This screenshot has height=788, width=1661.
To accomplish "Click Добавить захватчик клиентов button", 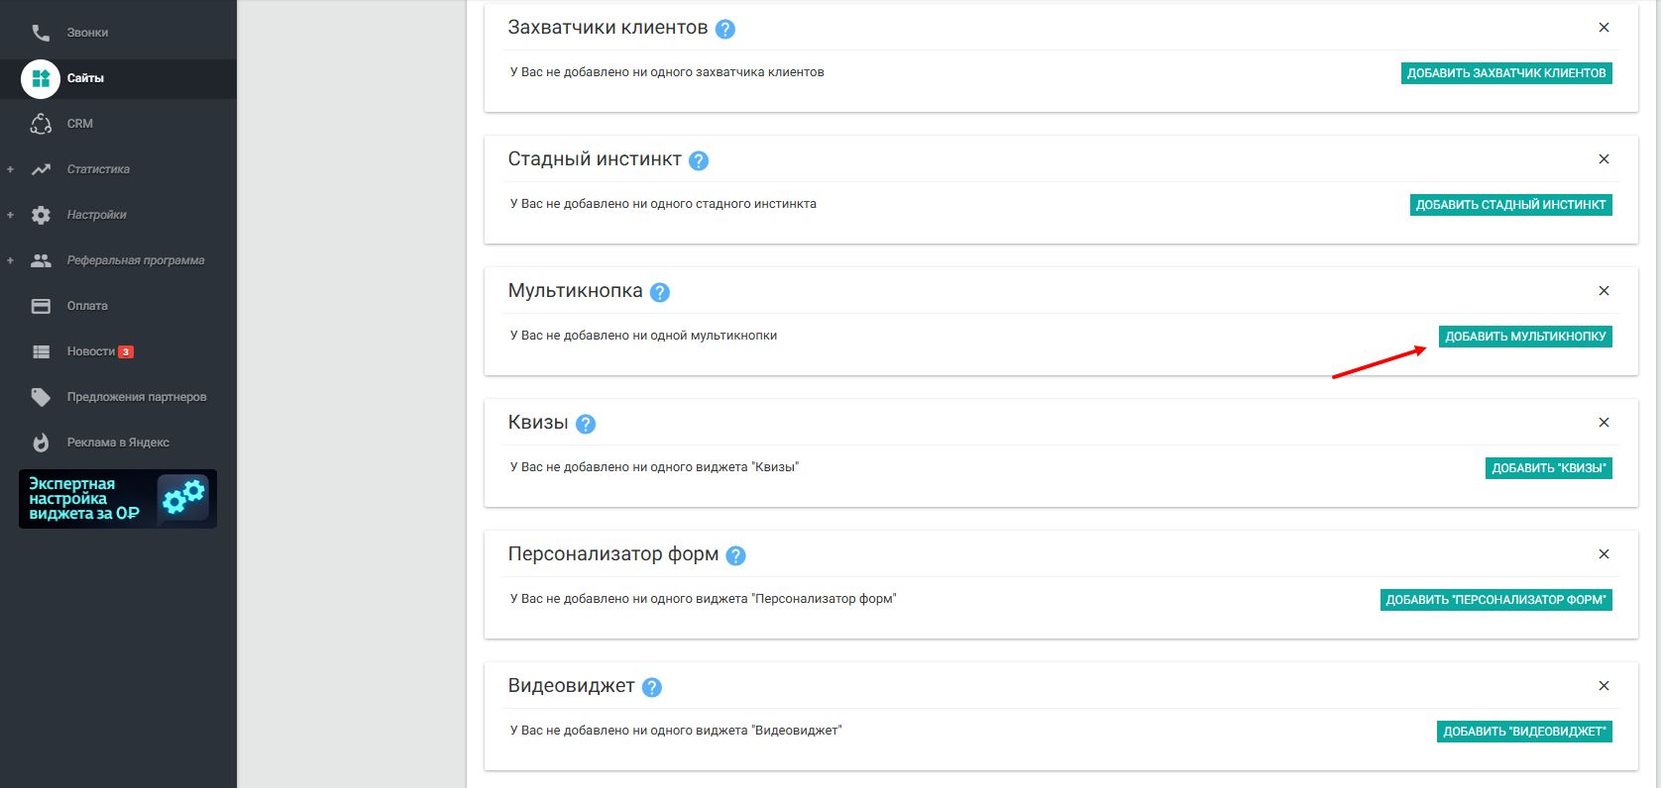I will coord(1505,73).
